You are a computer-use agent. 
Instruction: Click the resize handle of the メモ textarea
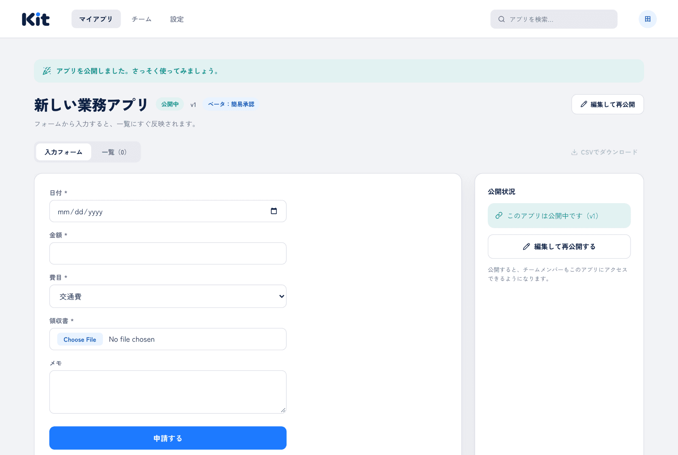coord(283,410)
